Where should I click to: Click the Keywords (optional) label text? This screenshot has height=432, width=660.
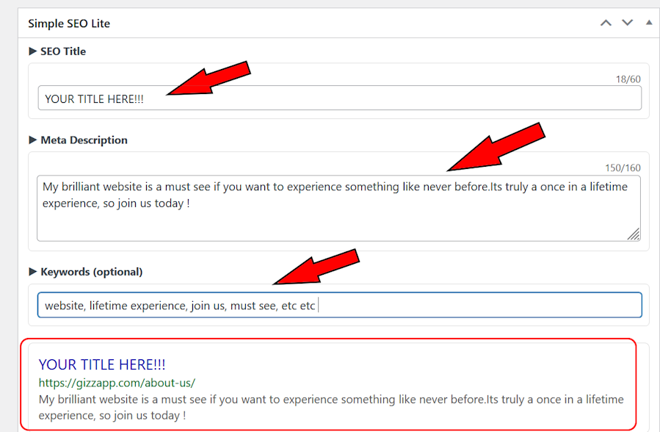pos(92,272)
